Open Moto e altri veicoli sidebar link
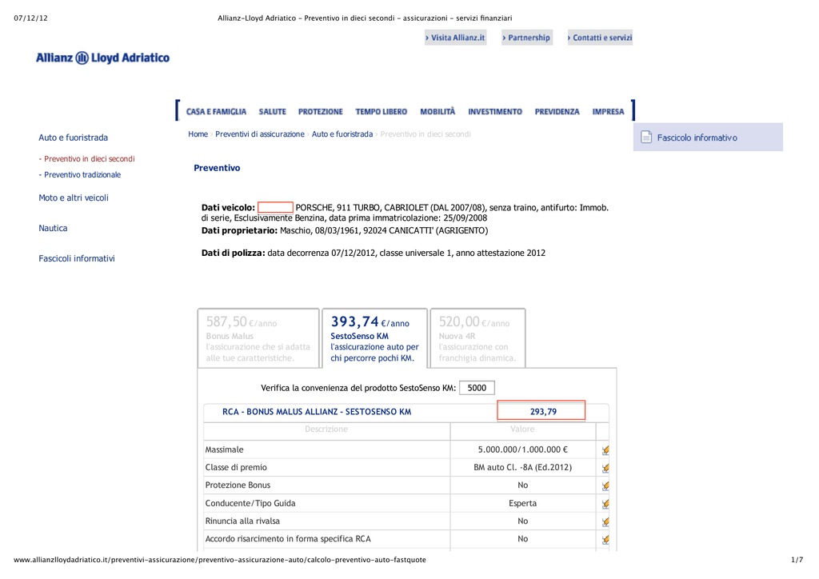This screenshot has height=579, width=819. 74,198
